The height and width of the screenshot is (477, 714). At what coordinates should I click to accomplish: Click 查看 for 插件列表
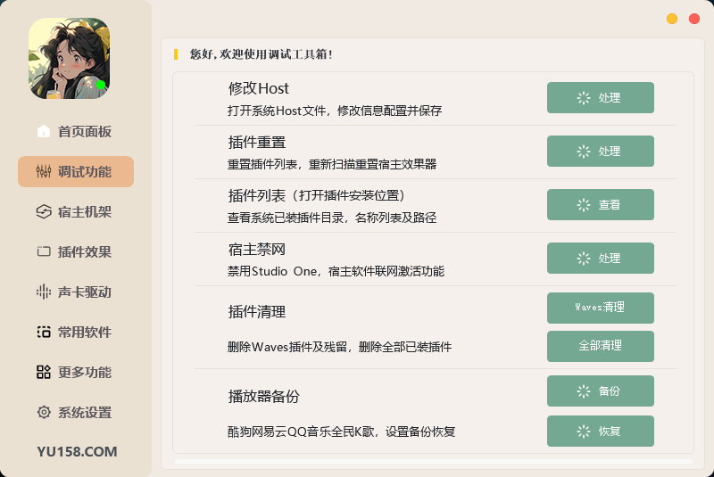(600, 205)
